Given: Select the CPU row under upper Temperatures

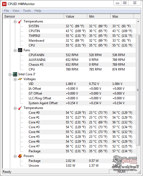Looking at the screenshot, I should click(82, 45).
